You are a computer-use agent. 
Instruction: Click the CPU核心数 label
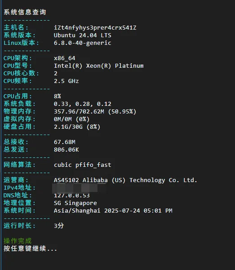click(x=21, y=73)
